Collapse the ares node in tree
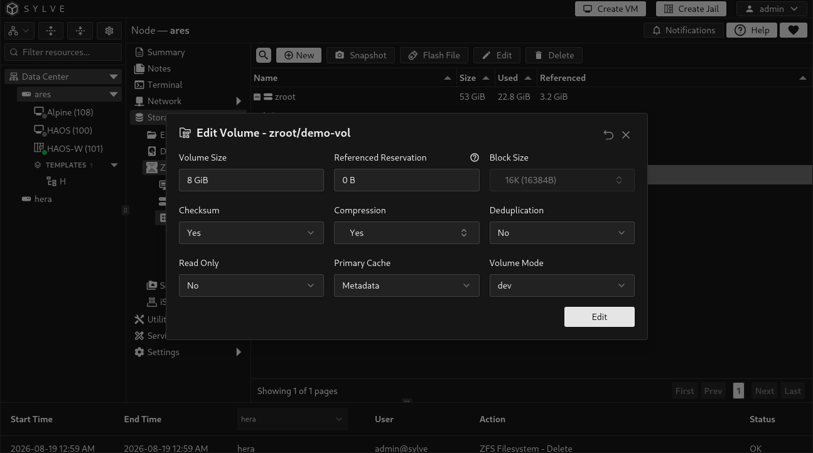The image size is (813, 453). pyautogui.click(x=114, y=94)
